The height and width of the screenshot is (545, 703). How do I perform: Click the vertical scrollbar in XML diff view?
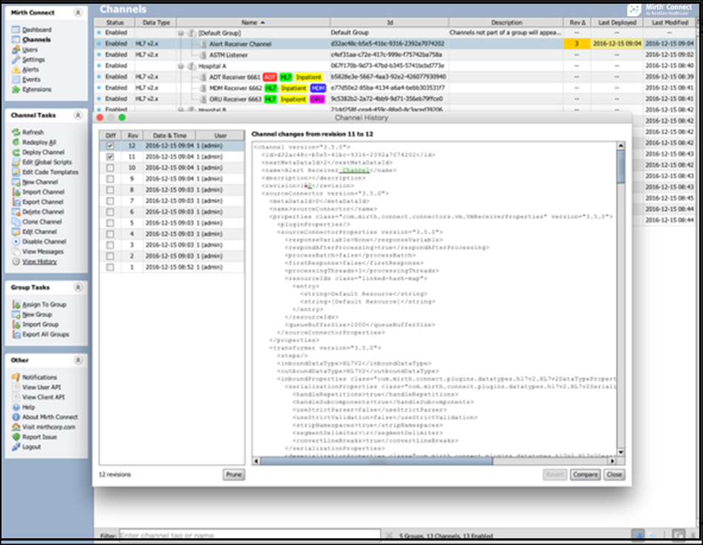point(621,297)
